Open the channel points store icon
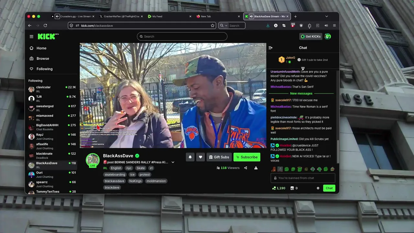Viewport: 414px width, 233px height. tap(292, 188)
